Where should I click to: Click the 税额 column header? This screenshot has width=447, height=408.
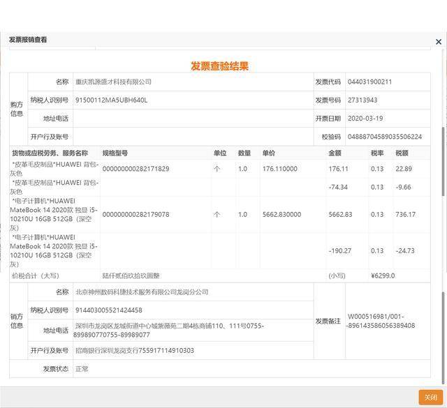[402, 153]
